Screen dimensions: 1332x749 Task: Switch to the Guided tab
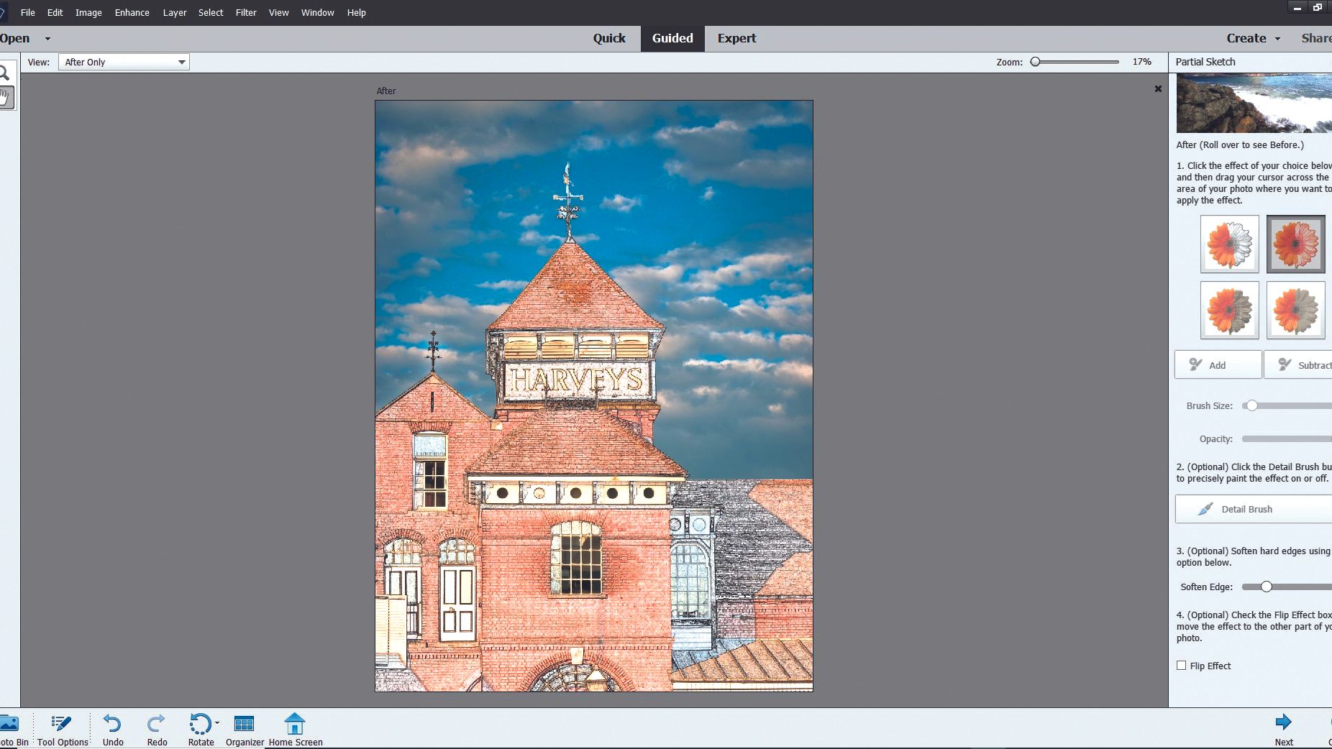pos(672,39)
